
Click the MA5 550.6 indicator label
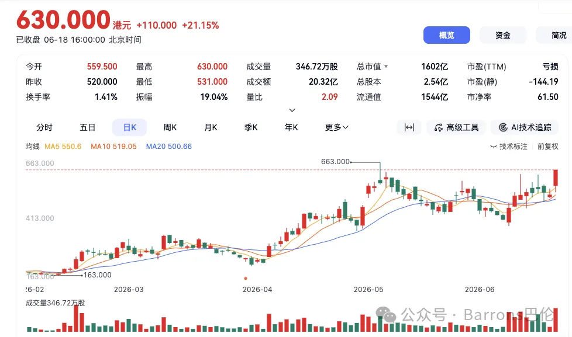63,147
